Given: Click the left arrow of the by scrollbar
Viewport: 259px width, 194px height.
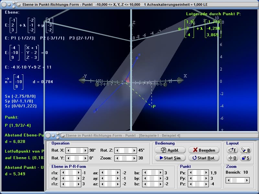Looking at the screenshot, I should (145, 178).
